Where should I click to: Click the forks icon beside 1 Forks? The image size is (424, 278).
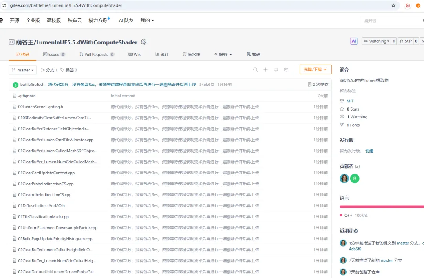342,125
